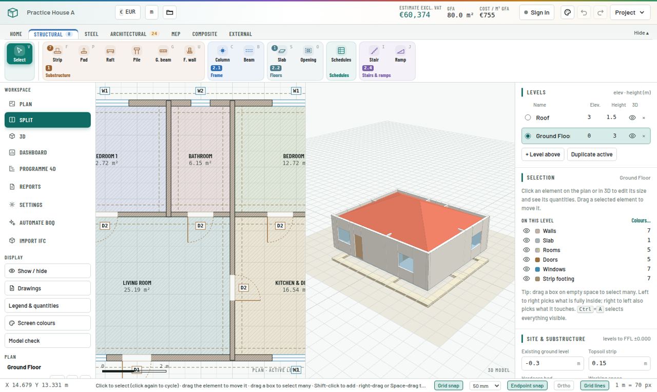
Task: Click the Sign in button
Action: [537, 12]
